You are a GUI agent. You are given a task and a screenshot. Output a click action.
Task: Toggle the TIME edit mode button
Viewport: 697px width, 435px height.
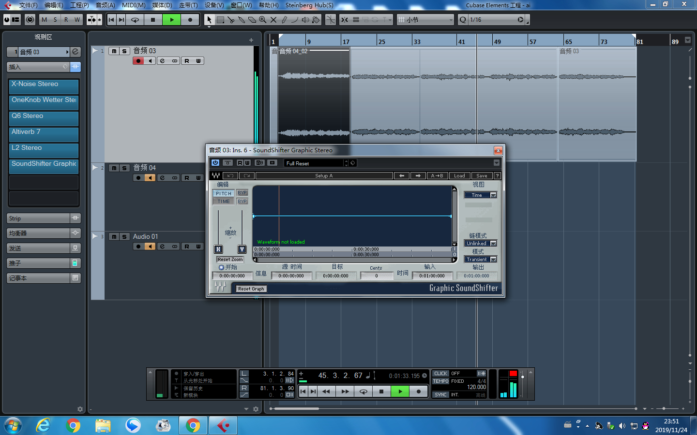(224, 202)
